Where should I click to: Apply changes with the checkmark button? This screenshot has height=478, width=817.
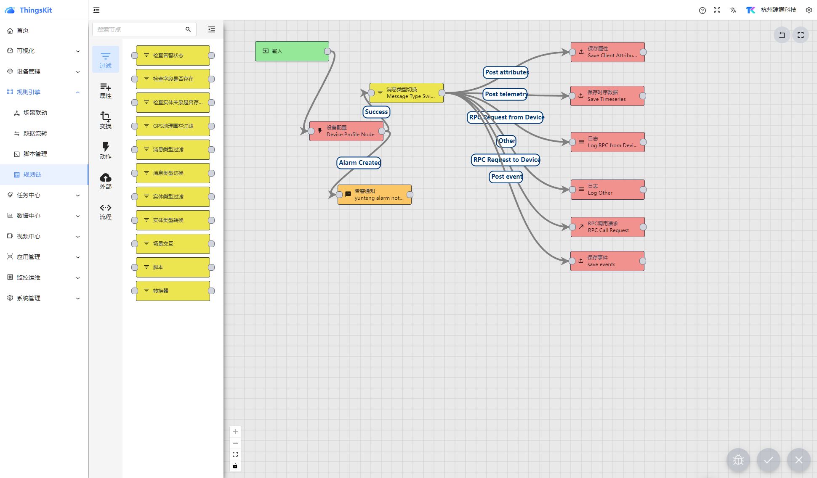pos(768,460)
